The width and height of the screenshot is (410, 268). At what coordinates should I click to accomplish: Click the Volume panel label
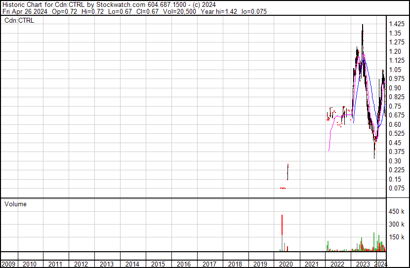pos(15,204)
